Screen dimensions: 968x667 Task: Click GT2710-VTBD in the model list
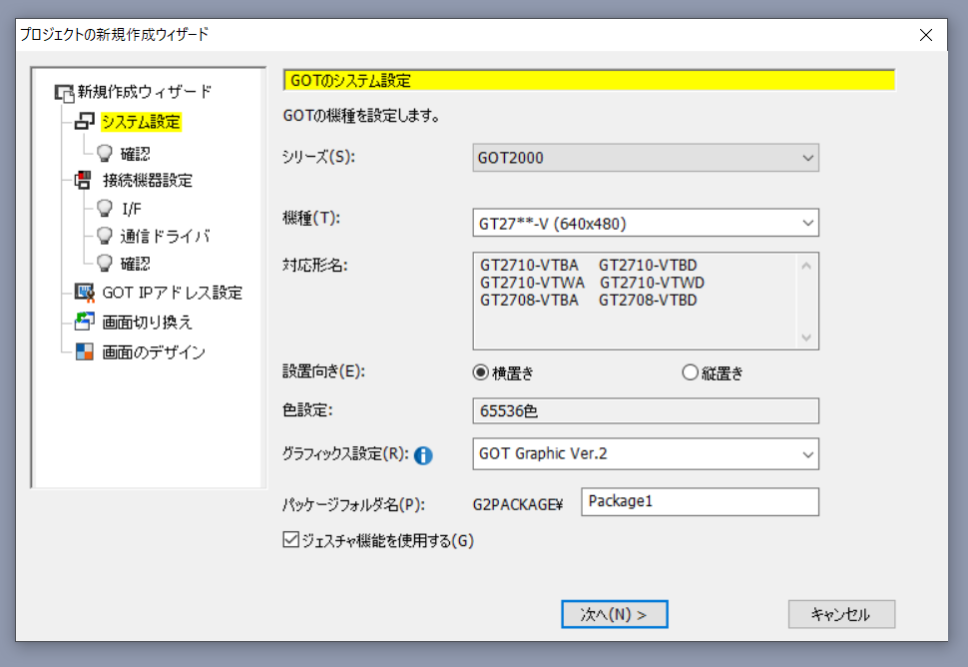(x=648, y=265)
